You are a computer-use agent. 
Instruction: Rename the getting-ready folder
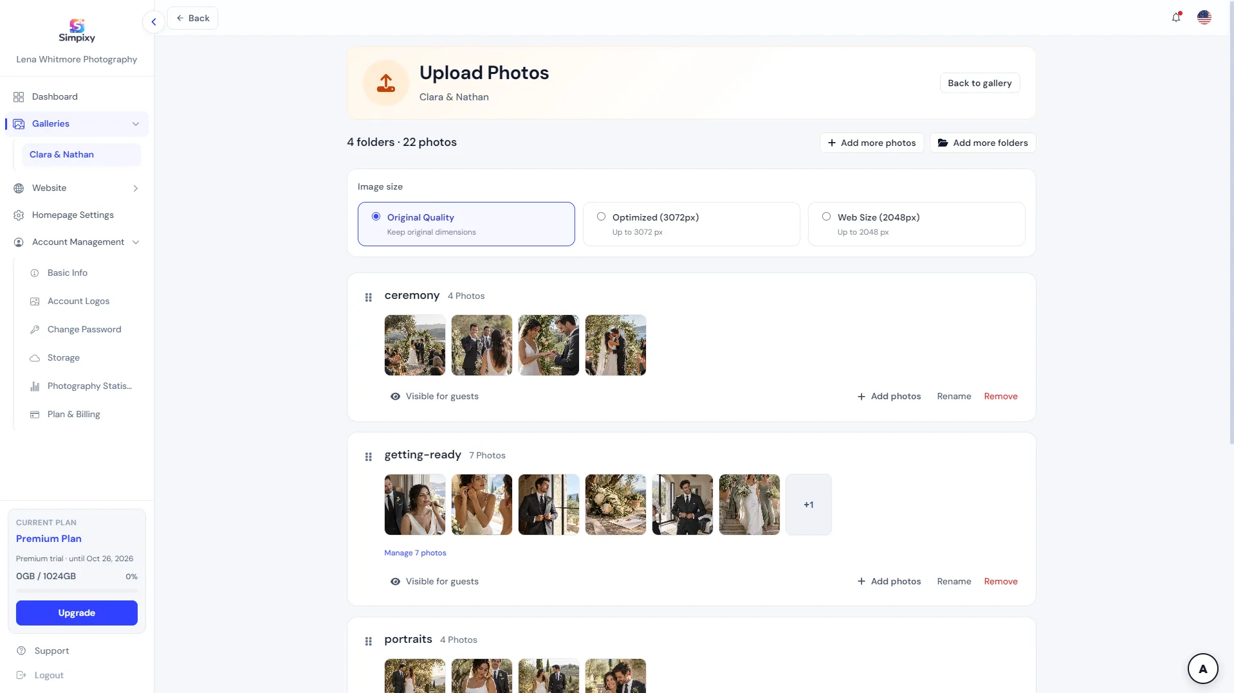click(954, 582)
